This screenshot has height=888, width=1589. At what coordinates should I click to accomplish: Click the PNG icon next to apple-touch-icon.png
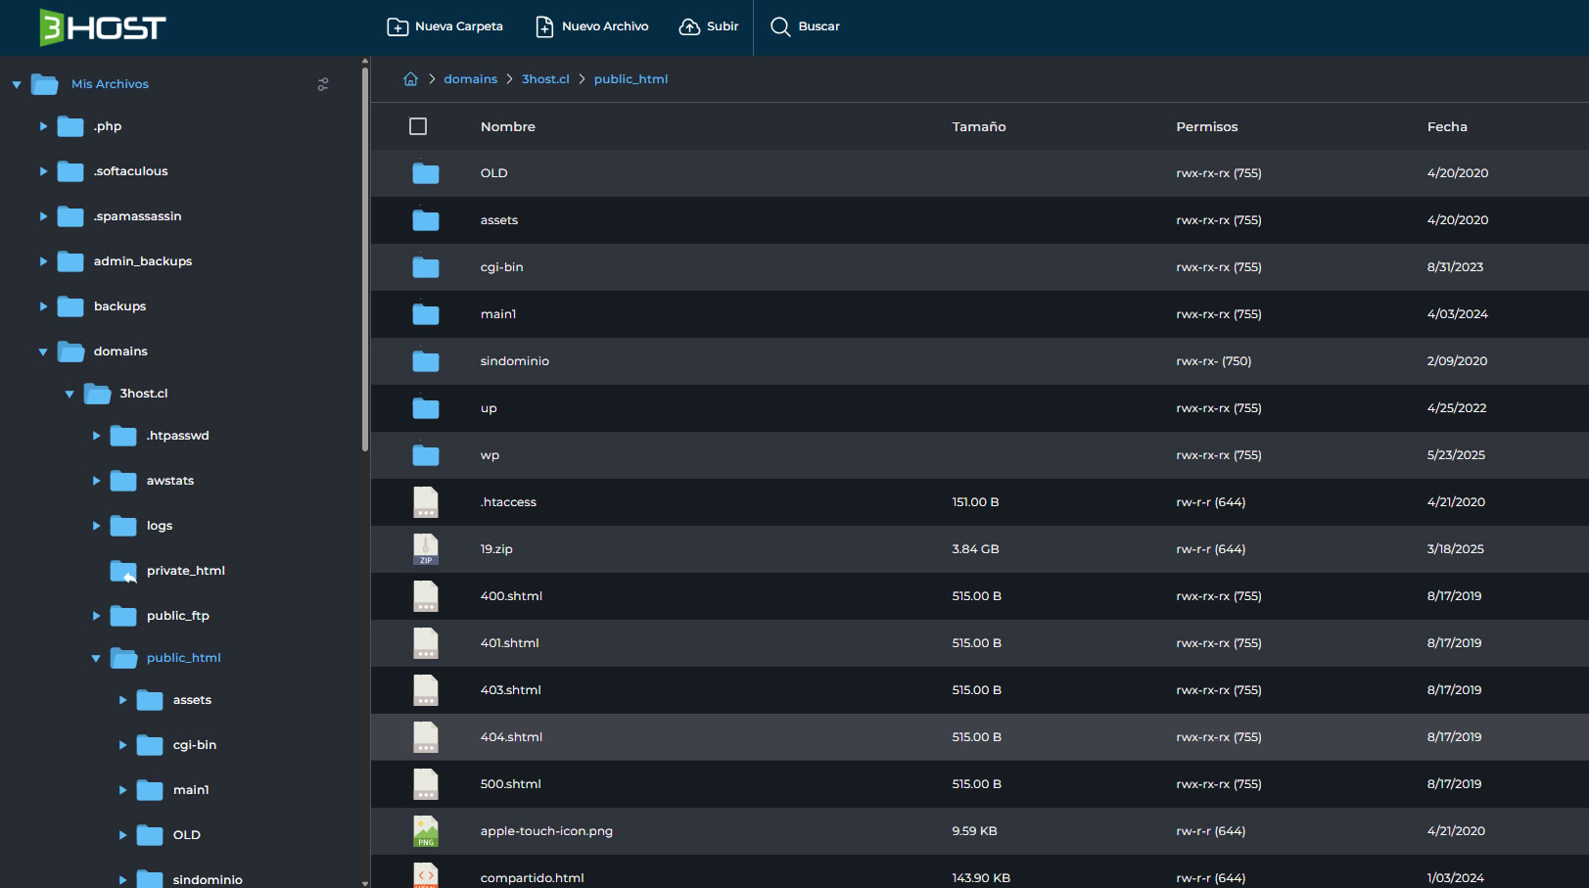(x=426, y=831)
